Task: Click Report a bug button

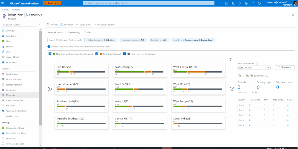Action: (x=52, y=3)
